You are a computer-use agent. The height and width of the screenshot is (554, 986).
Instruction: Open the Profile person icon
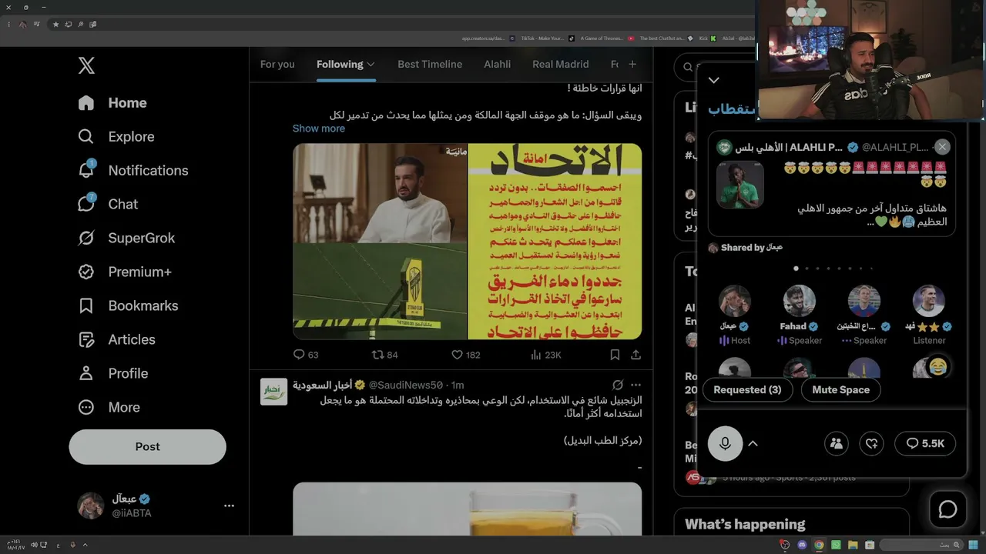click(x=86, y=374)
